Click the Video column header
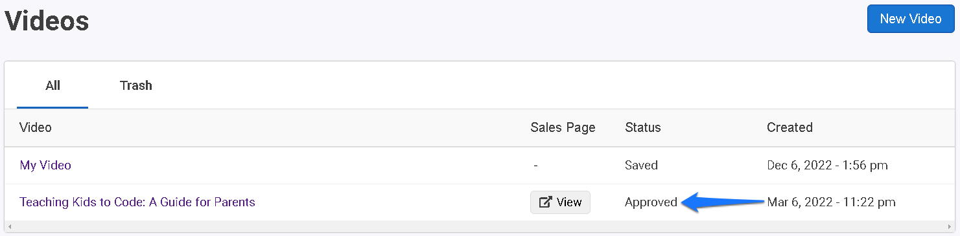 pyautogui.click(x=36, y=127)
